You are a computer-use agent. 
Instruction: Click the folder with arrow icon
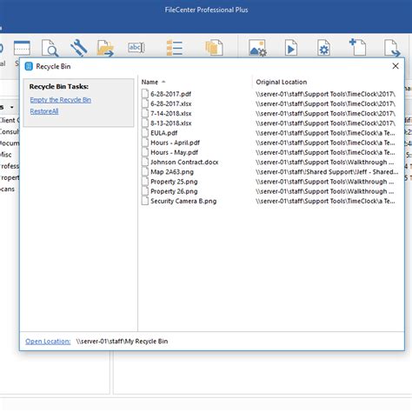tap(105, 48)
